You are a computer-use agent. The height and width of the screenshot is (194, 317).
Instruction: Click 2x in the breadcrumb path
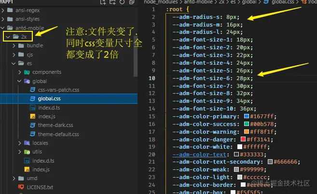(x=222, y=2)
